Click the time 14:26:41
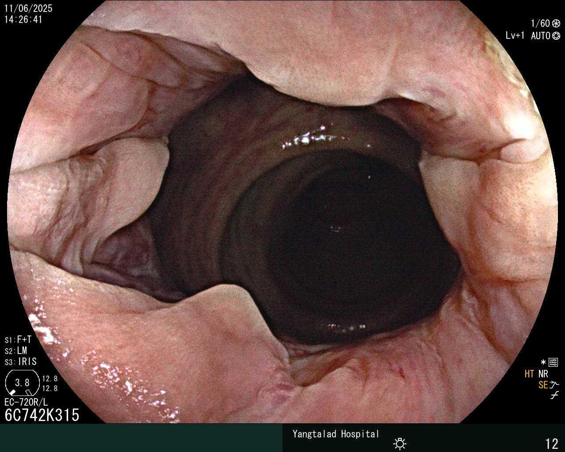This screenshot has width=565, height=452. [23, 19]
